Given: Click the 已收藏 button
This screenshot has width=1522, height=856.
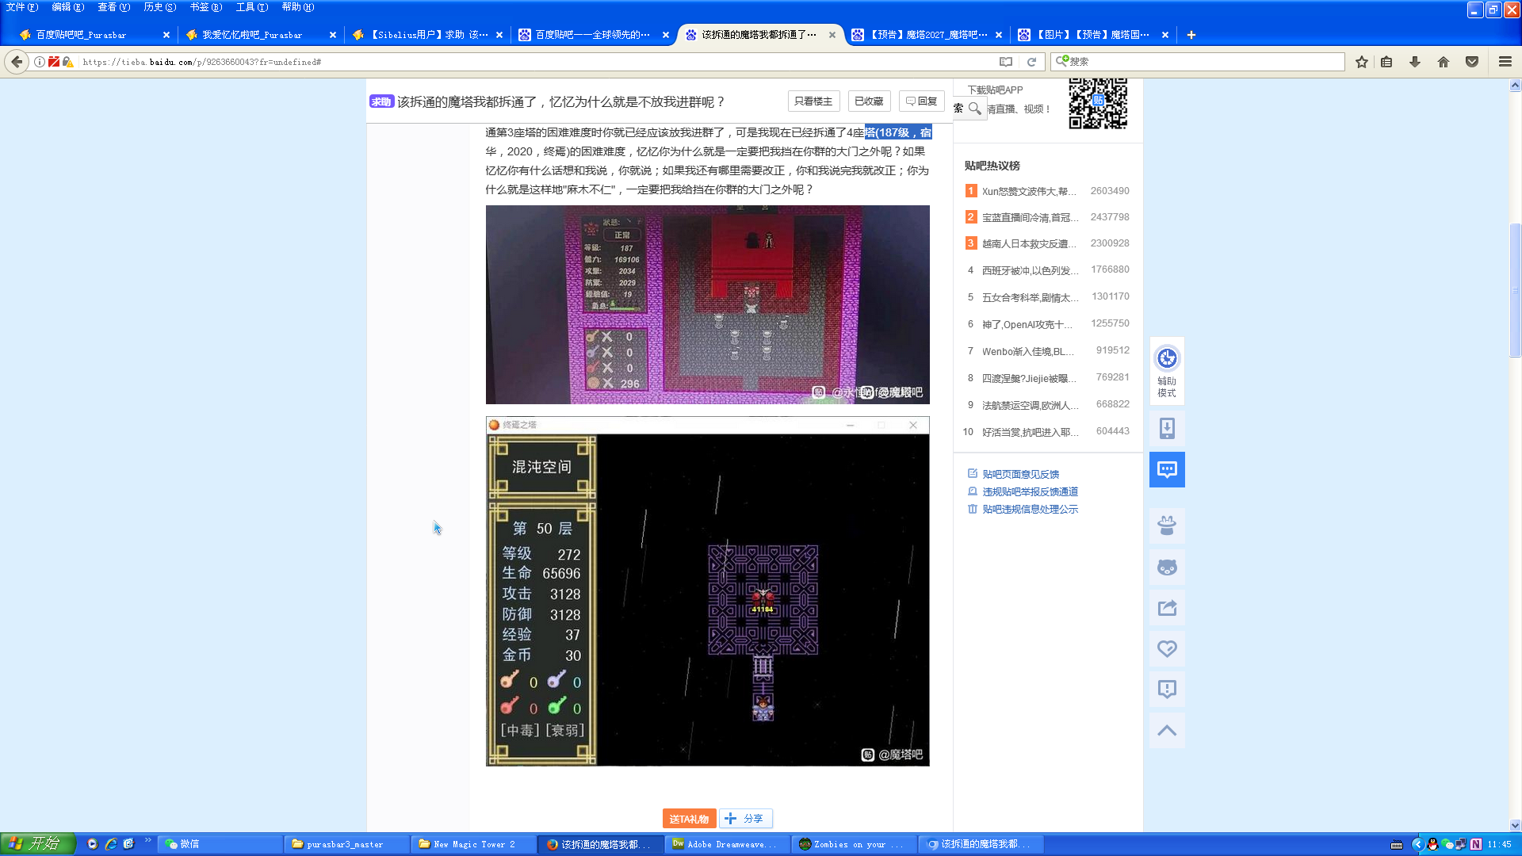Looking at the screenshot, I should pos(869,101).
